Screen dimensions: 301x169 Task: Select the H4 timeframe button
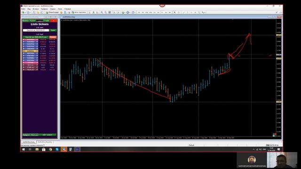158,13
